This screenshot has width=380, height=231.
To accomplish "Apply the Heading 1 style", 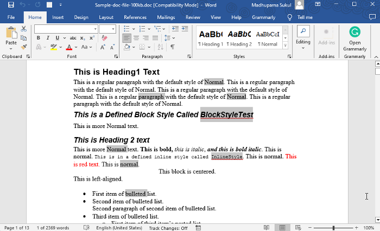I will (211, 37).
